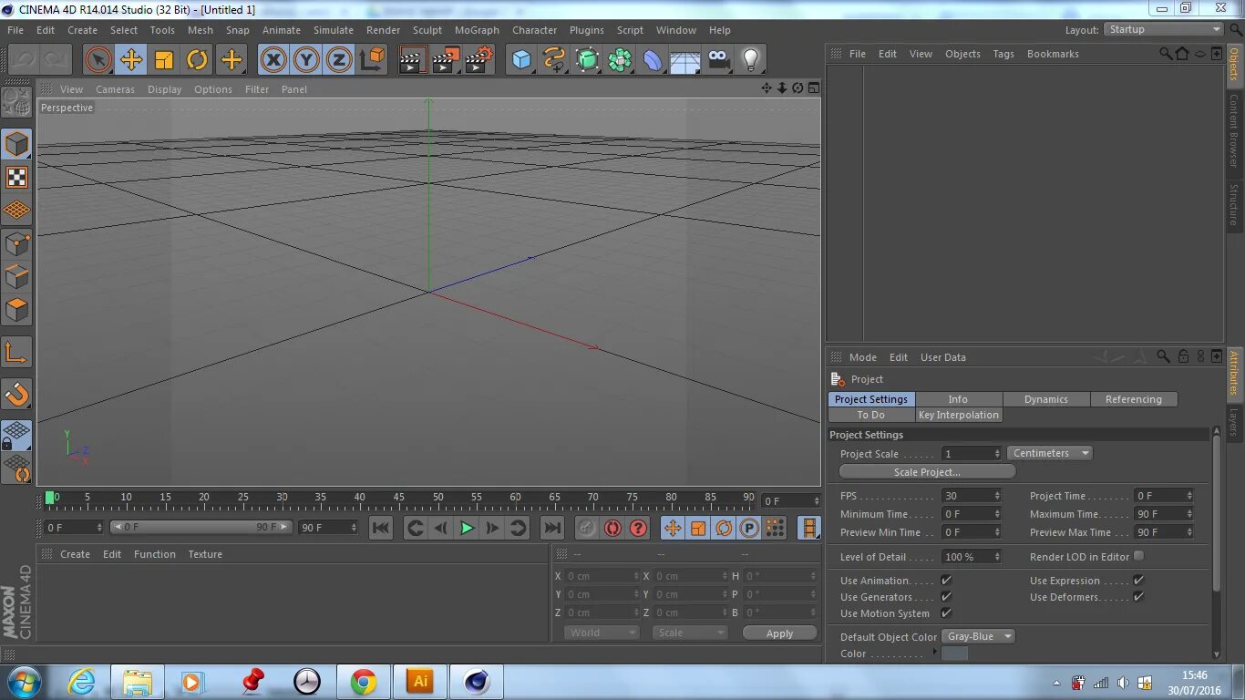Open Default Object Color dropdown
1245x700 pixels.
point(978,636)
